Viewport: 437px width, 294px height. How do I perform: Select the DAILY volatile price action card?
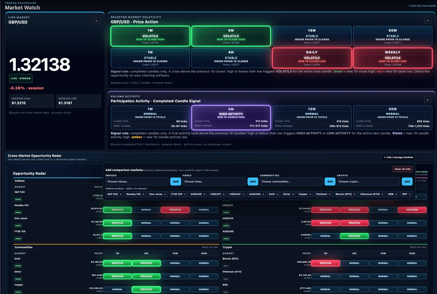click(312, 58)
